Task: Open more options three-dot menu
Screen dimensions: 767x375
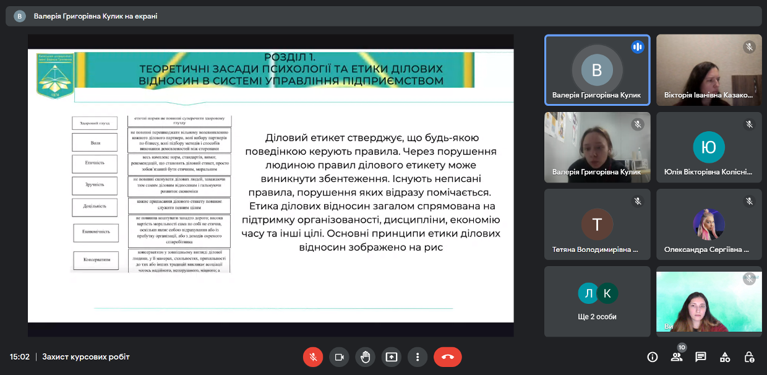Action: (x=418, y=357)
